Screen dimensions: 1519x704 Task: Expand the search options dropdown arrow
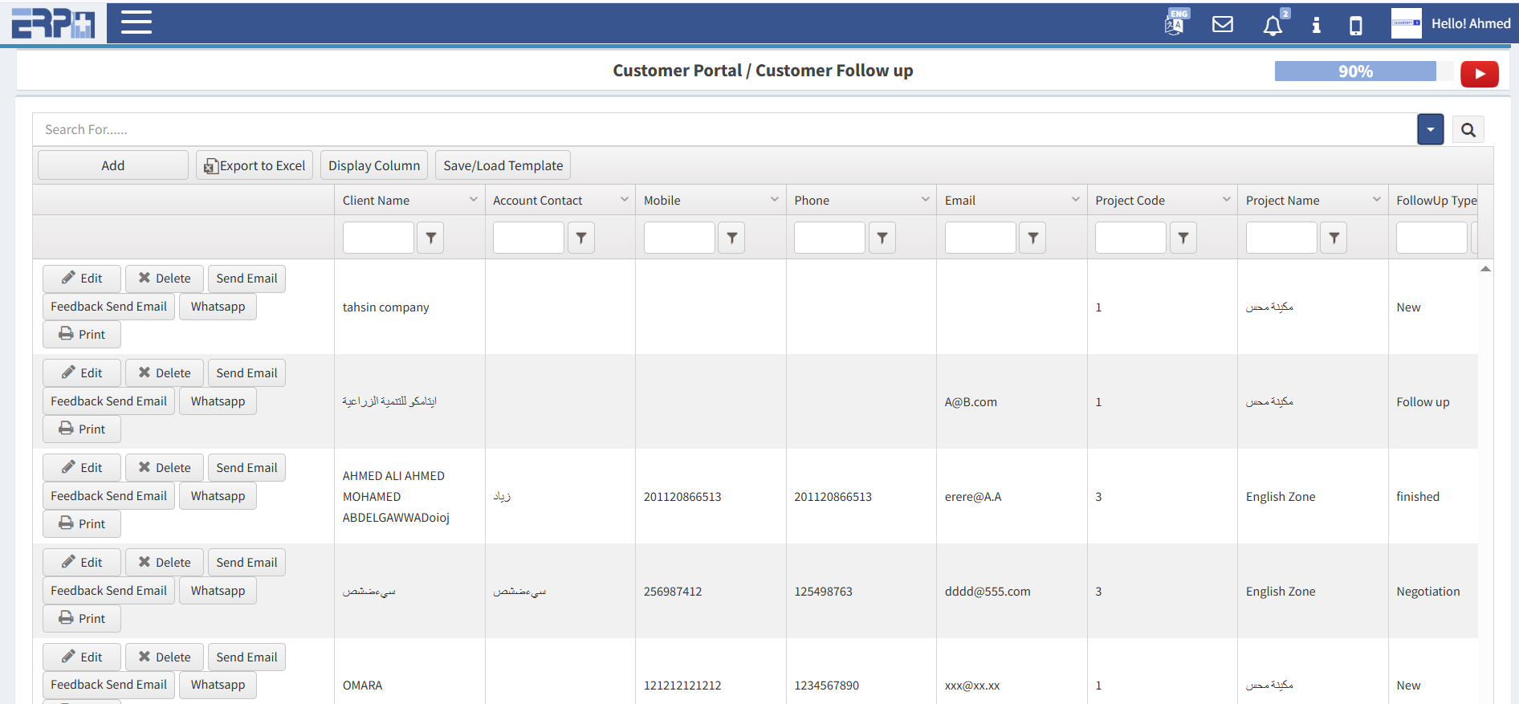click(x=1430, y=130)
